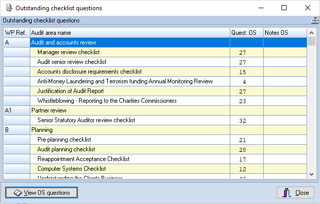Close the window using the title bar X
The width and height of the screenshot is (320, 204).
pyautogui.click(x=308, y=8)
